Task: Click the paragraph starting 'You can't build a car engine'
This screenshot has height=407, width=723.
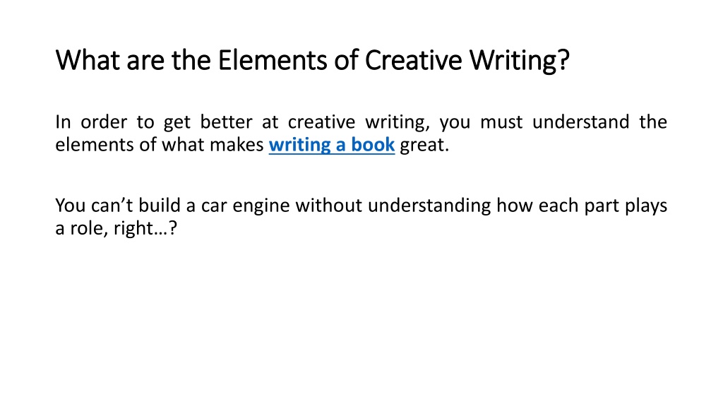Action: pyautogui.click(x=361, y=216)
